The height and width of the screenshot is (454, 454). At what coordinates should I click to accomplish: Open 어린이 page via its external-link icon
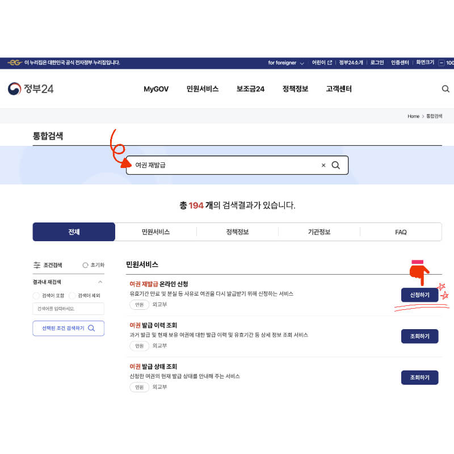pyautogui.click(x=330, y=63)
